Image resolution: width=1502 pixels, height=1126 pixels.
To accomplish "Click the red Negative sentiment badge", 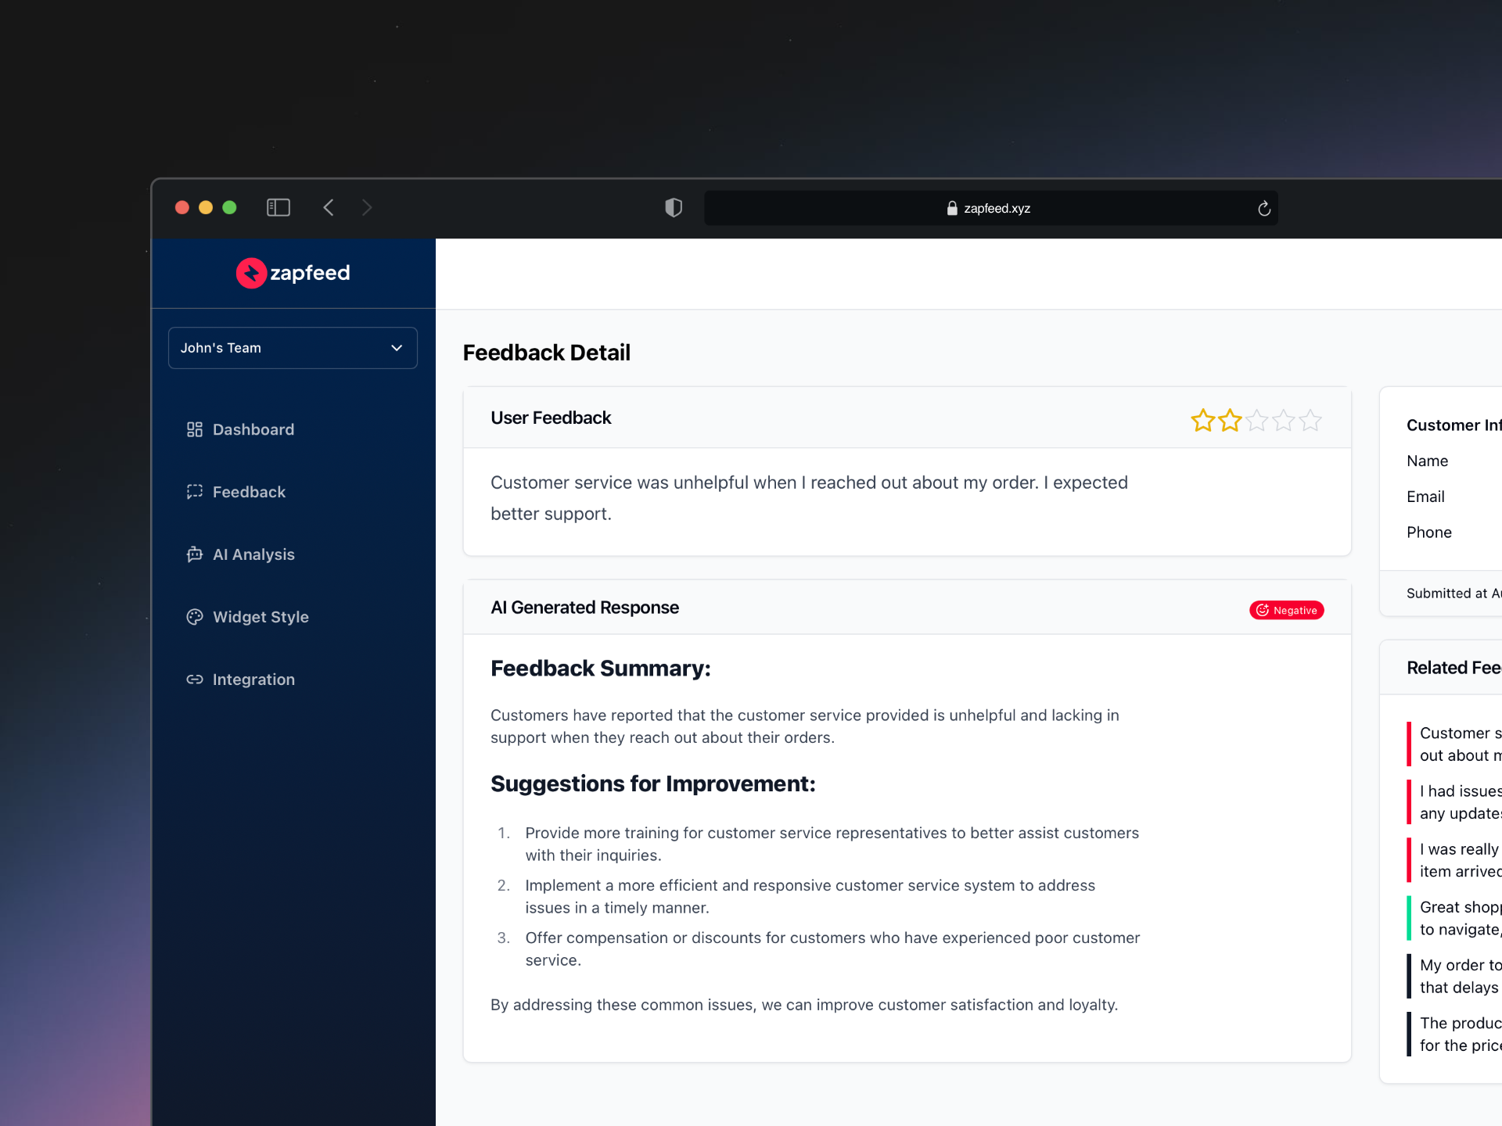I will tap(1286, 610).
